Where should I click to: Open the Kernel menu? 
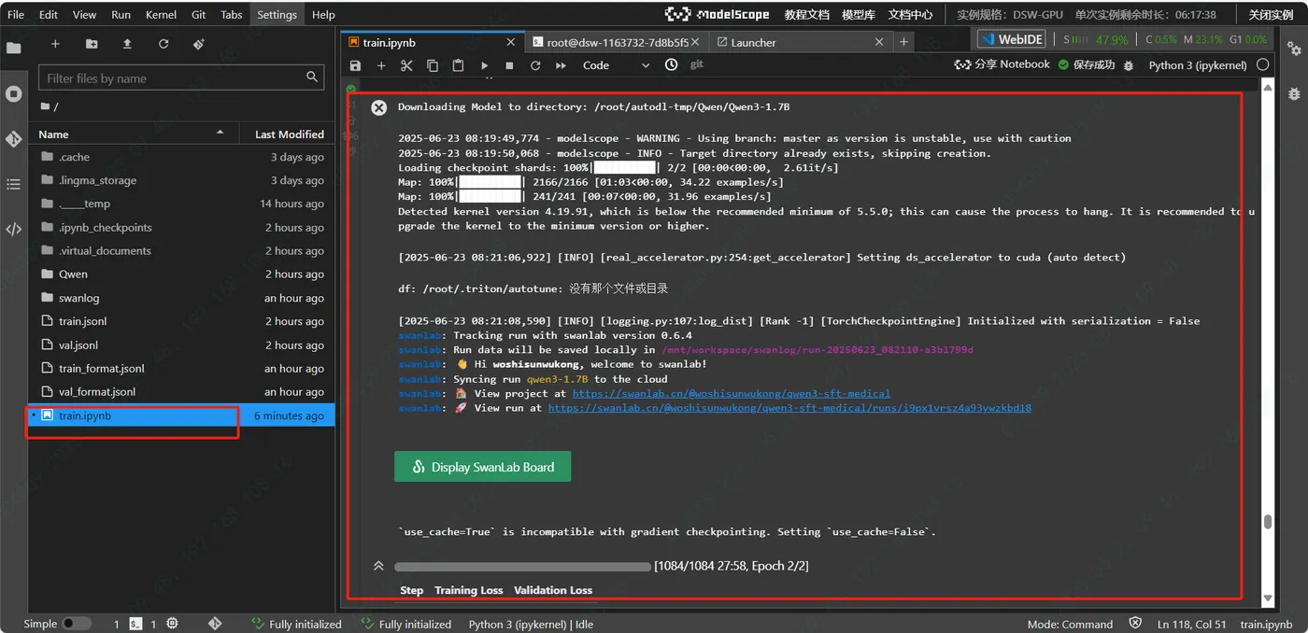[x=162, y=15]
